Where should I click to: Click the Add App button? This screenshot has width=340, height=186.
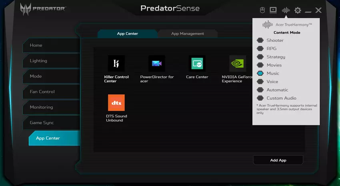point(278,160)
